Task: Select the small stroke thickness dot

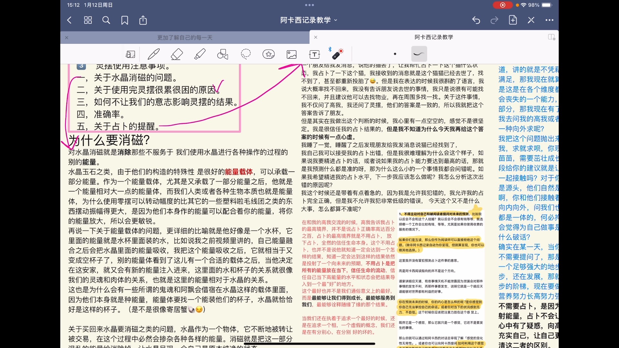Action: tap(395, 54)
